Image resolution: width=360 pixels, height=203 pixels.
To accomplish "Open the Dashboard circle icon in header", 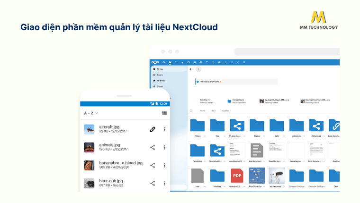I will click(x=164, y=62).
